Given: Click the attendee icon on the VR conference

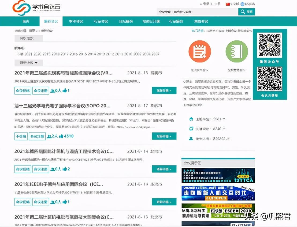Looking at the screenshot, I should pyautogui.click(x=53, y=91).
